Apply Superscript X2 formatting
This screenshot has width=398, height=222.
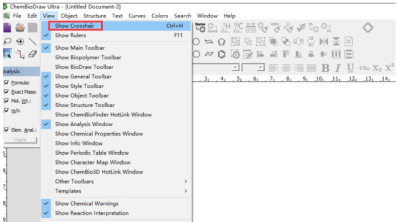[390, 67]
